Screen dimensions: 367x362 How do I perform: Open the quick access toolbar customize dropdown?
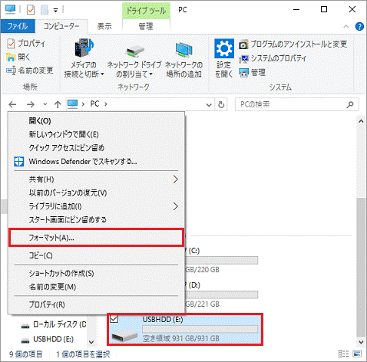55,10
